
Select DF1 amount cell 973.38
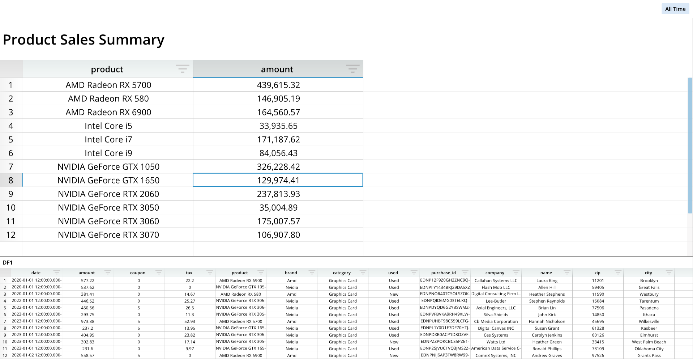click(x=87, y=321)
